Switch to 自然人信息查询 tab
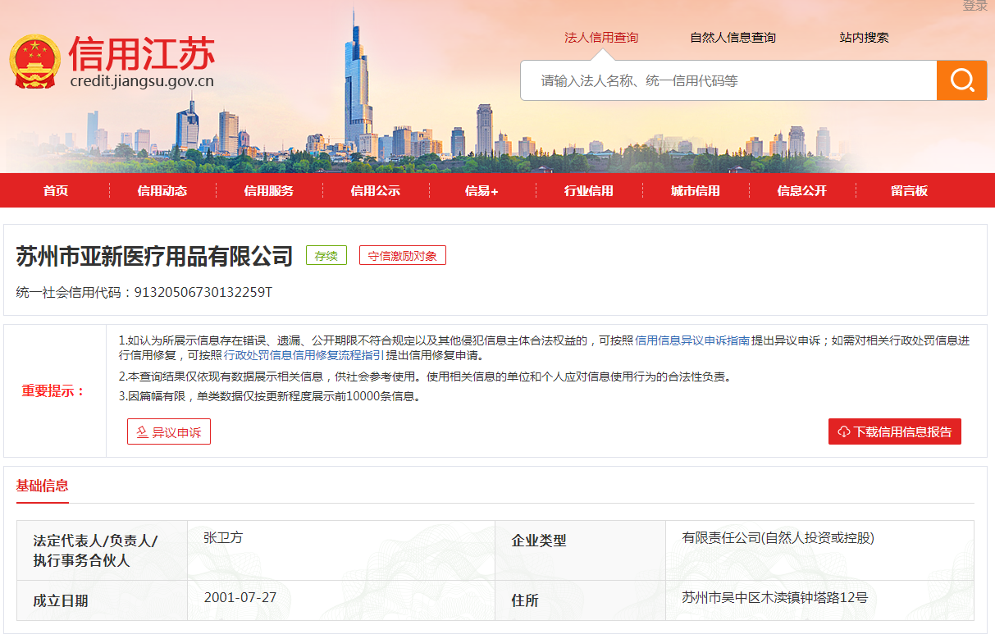 pos(733,37)
